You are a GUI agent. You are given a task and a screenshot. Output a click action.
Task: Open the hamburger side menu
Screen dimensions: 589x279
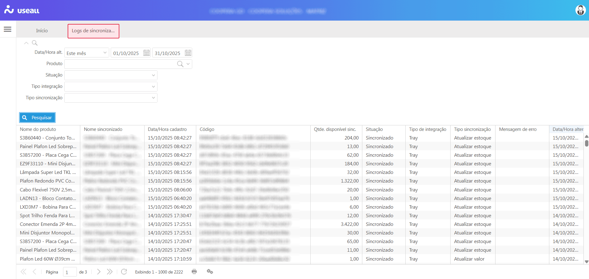click(x=8, y=29)
